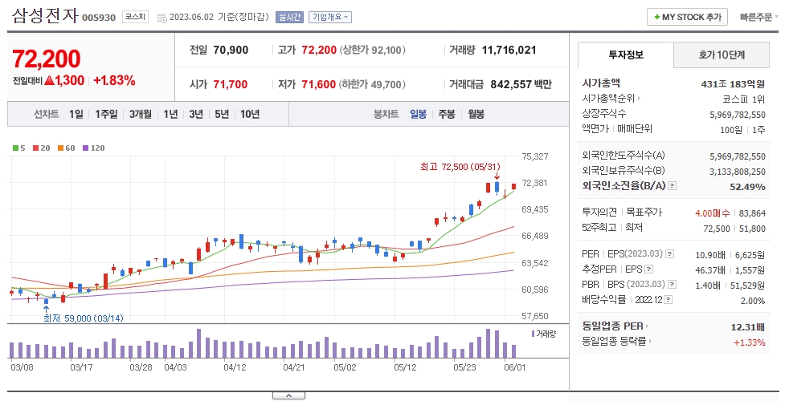Click the current price 72,200
Image resolution: width=785 pixels, height=401 pixels.
click(x=46, y=59)
